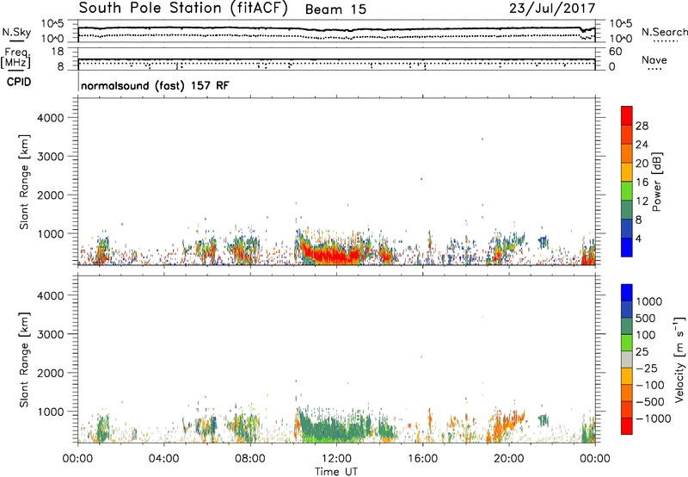Click the '20:00' time axis label
Viewport: 688px width, 477px height.
pos(509,459)
